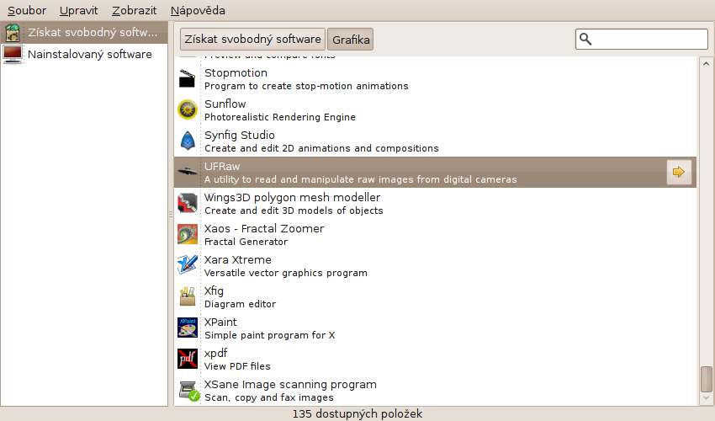
Task: Click the Xara Xtreme pen icon
Action: 187,265
